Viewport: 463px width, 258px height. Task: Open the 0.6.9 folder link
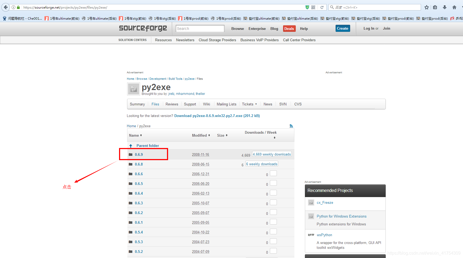[139, 154]
